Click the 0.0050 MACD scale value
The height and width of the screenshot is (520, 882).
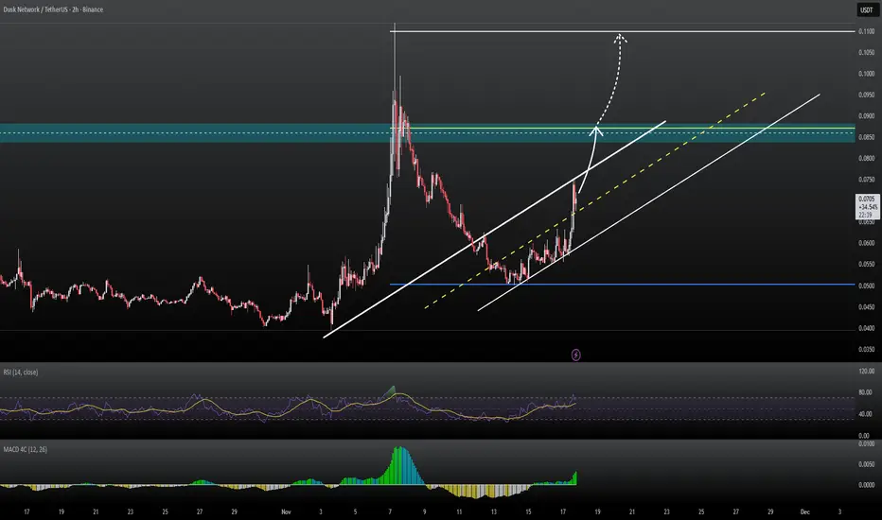(x=866, y=464)
